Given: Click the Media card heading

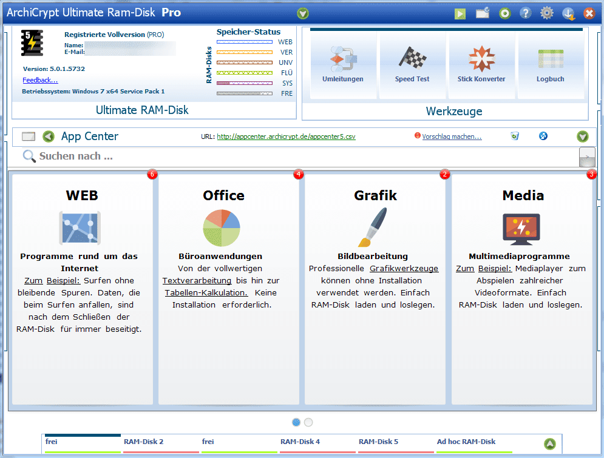Looking at the screenshot, I should [523, 195].
